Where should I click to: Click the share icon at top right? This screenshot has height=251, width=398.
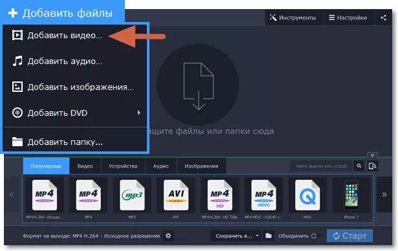(383, 17)
